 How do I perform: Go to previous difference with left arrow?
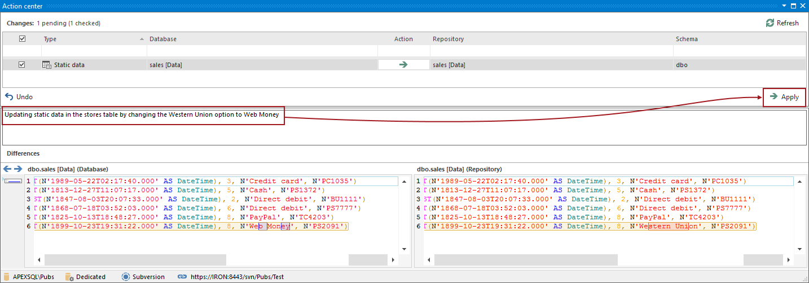(7, 169)
